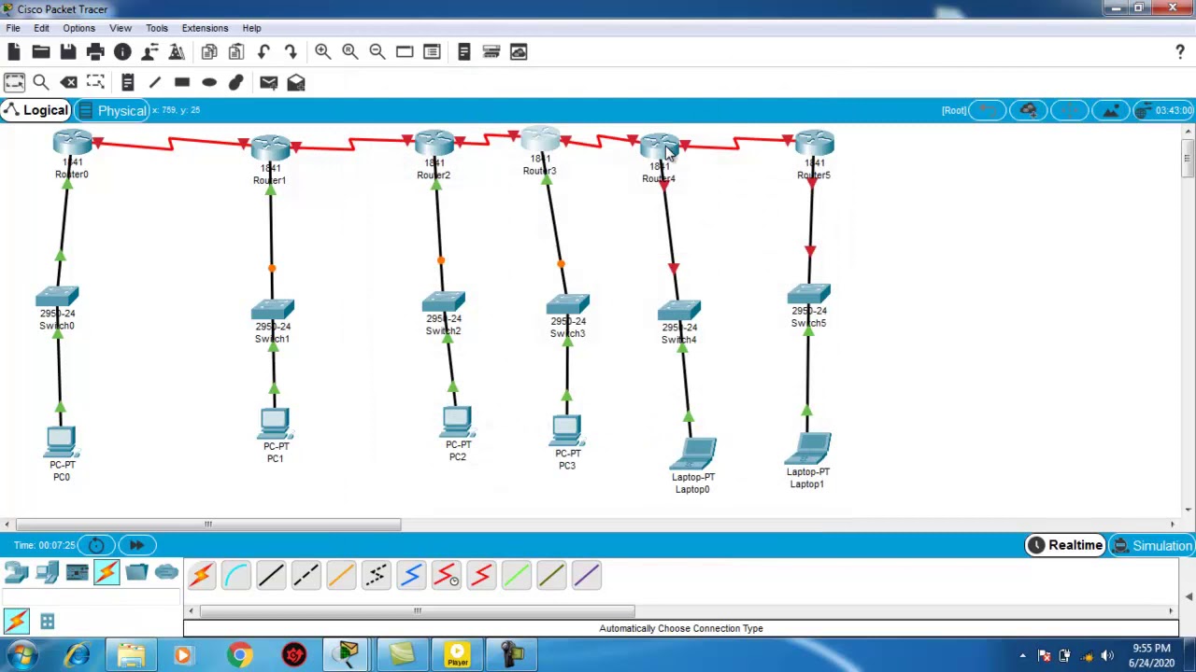The height and width of the screenshot is (672, 1196).
Task: Open the drawing palette icon
Action: [x=405, y=52]
